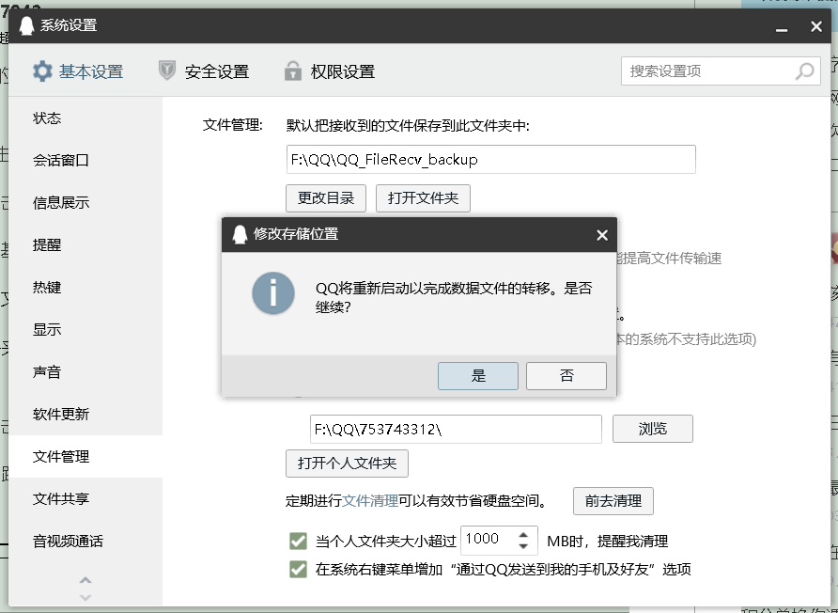Select 热键 in the sidebar

[x=85, y=288]
